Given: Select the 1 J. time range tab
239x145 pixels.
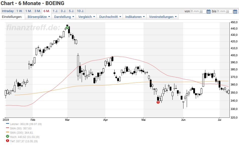Looking at the screenshot, I should tap(55, 11).
